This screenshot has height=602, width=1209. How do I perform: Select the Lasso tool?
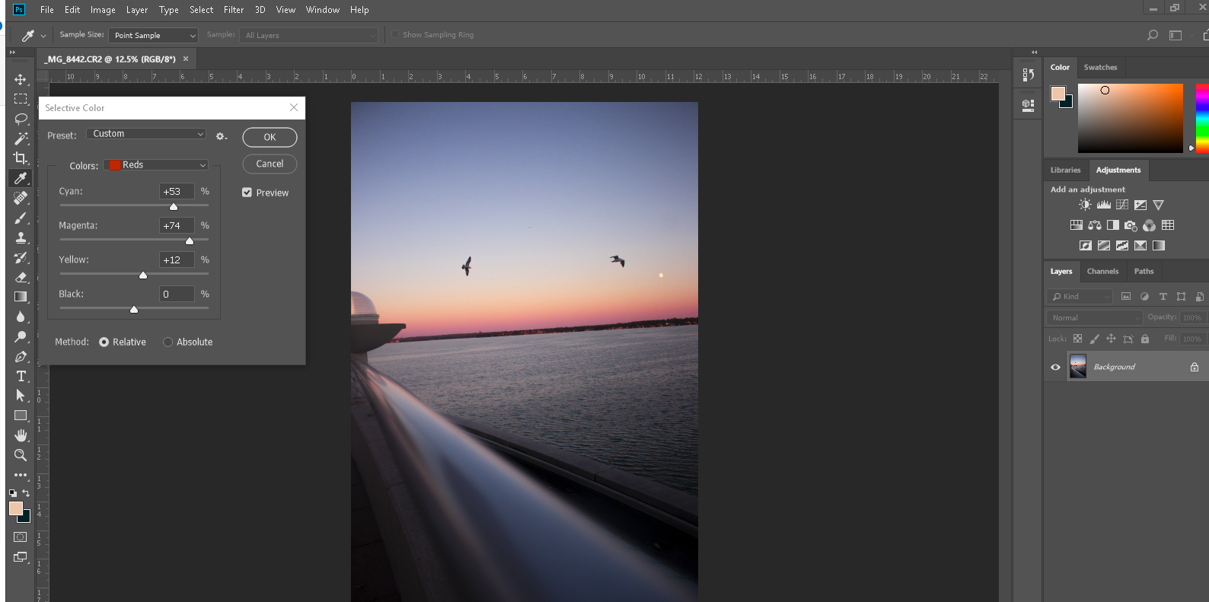pos(21,119)
